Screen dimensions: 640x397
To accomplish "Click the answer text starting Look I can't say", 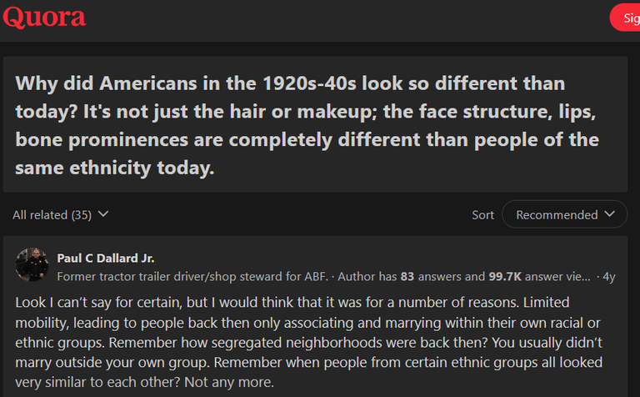I will click(x=308, y=342).
